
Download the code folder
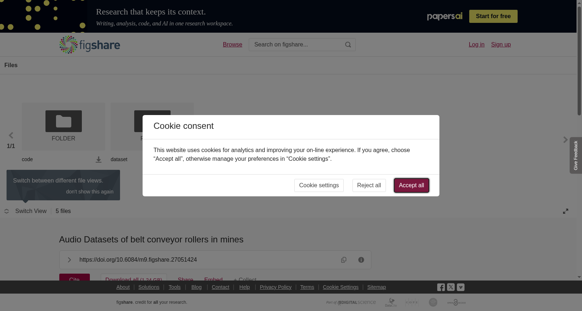click(x=99, y=160)
